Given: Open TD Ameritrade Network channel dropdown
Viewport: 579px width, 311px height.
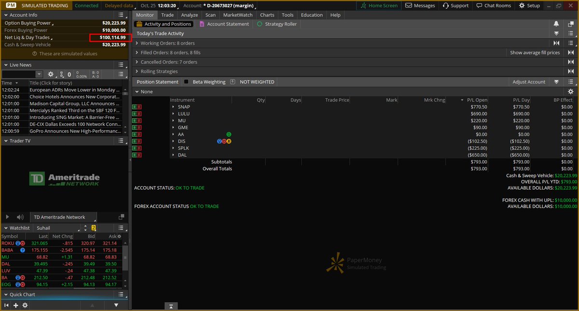Looking at the screenshot, I should click(63, 217).
